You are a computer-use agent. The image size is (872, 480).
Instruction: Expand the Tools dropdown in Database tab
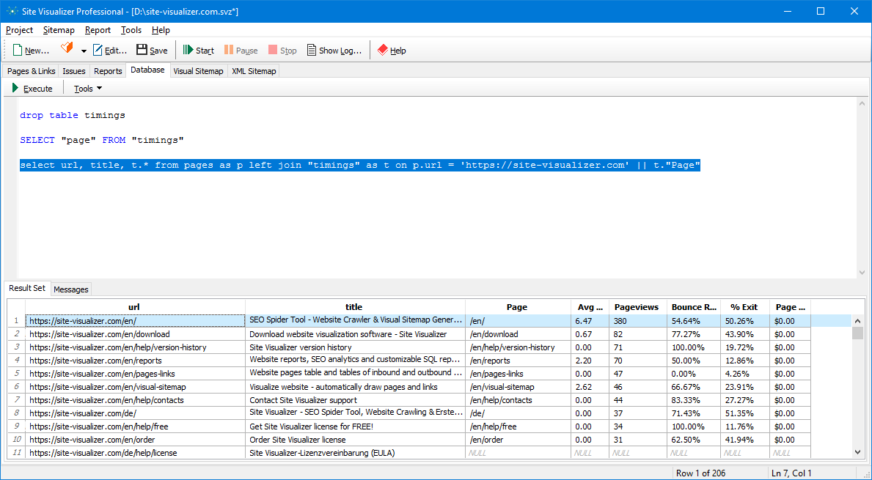click(88, 89)
